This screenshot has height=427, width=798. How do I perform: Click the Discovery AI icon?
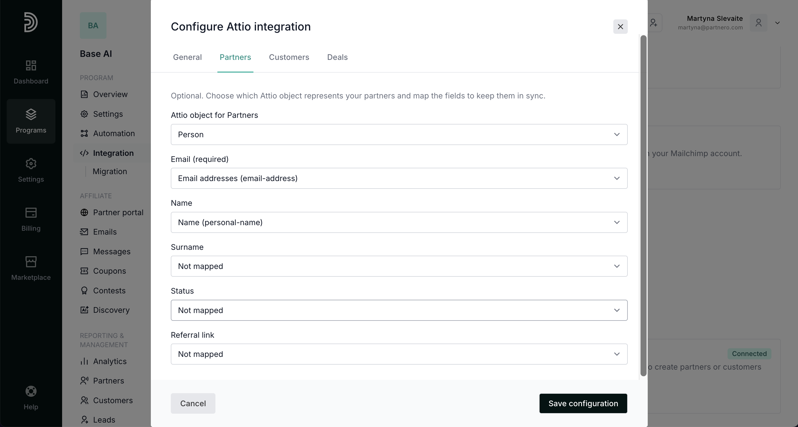click(x=84, y=310)
